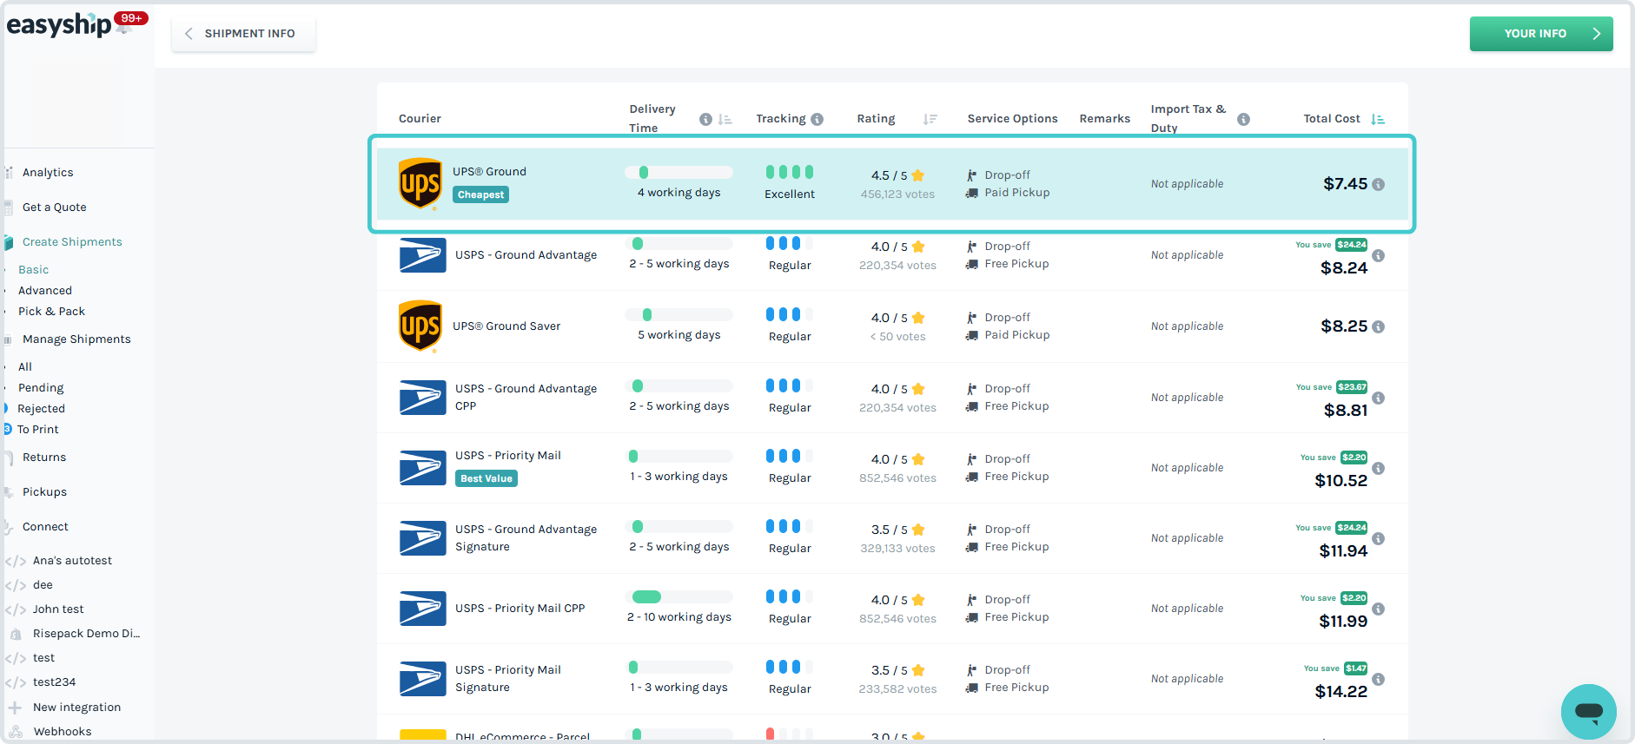The width and height of the screenshot is (1635, 744).
Task: Click the code icon beside John test
Action: point(15,609)
